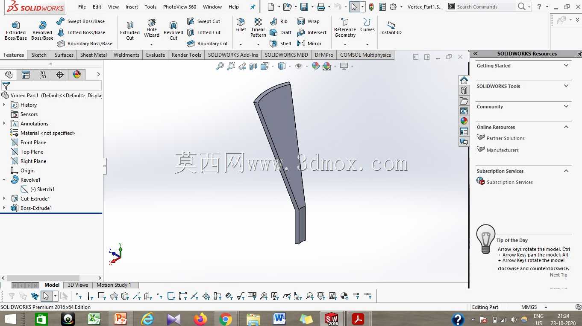The image size is (582, 326).
Task: Open the Manufacturers link
Action: click(x=503, y=150)
